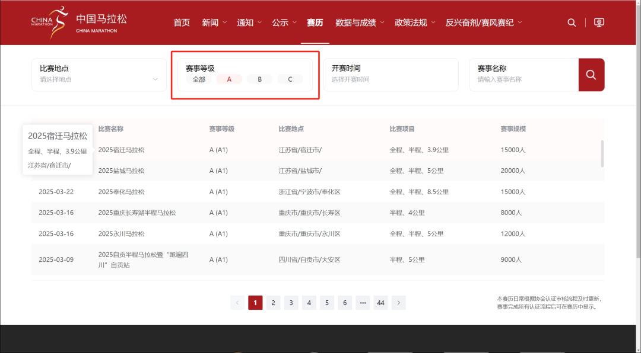Expand the 通知 menu

point(249,23)
